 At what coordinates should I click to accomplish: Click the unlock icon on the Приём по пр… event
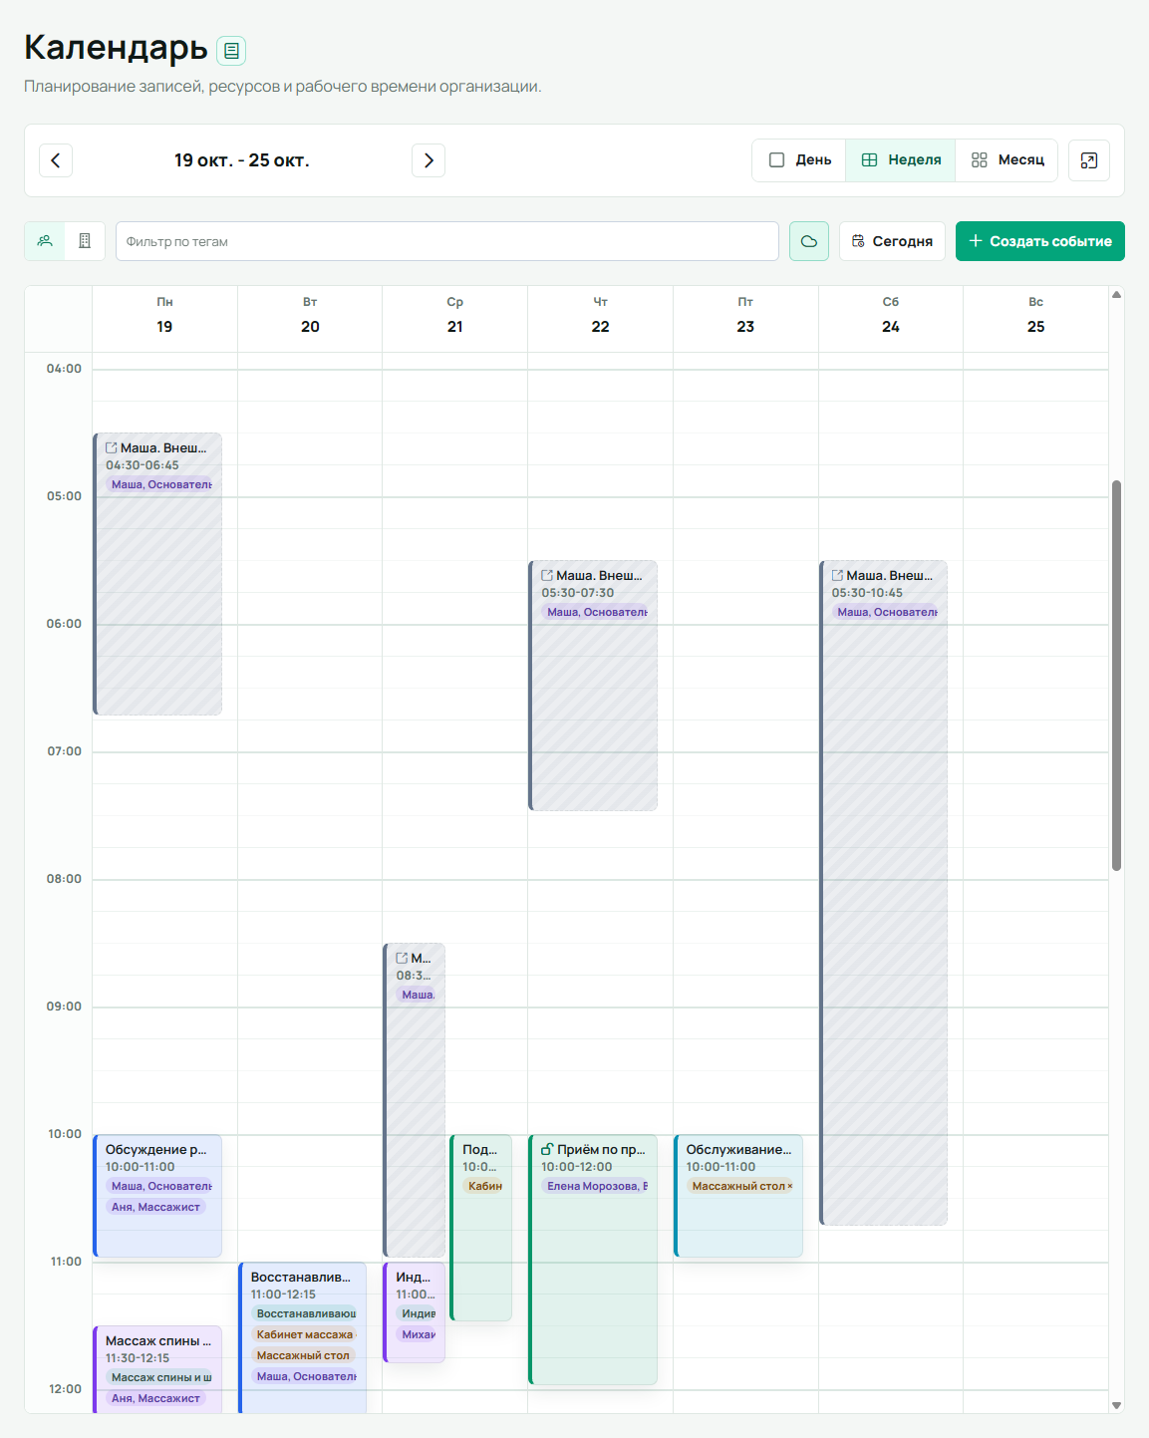(x=547, y=1150)
